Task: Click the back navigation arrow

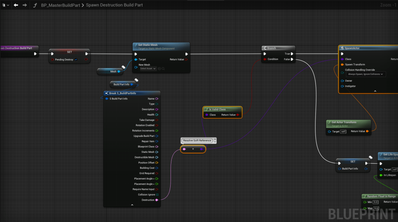Action: coord(16,5)
